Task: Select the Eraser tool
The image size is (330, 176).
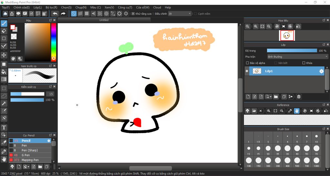Action: (4, 31)
